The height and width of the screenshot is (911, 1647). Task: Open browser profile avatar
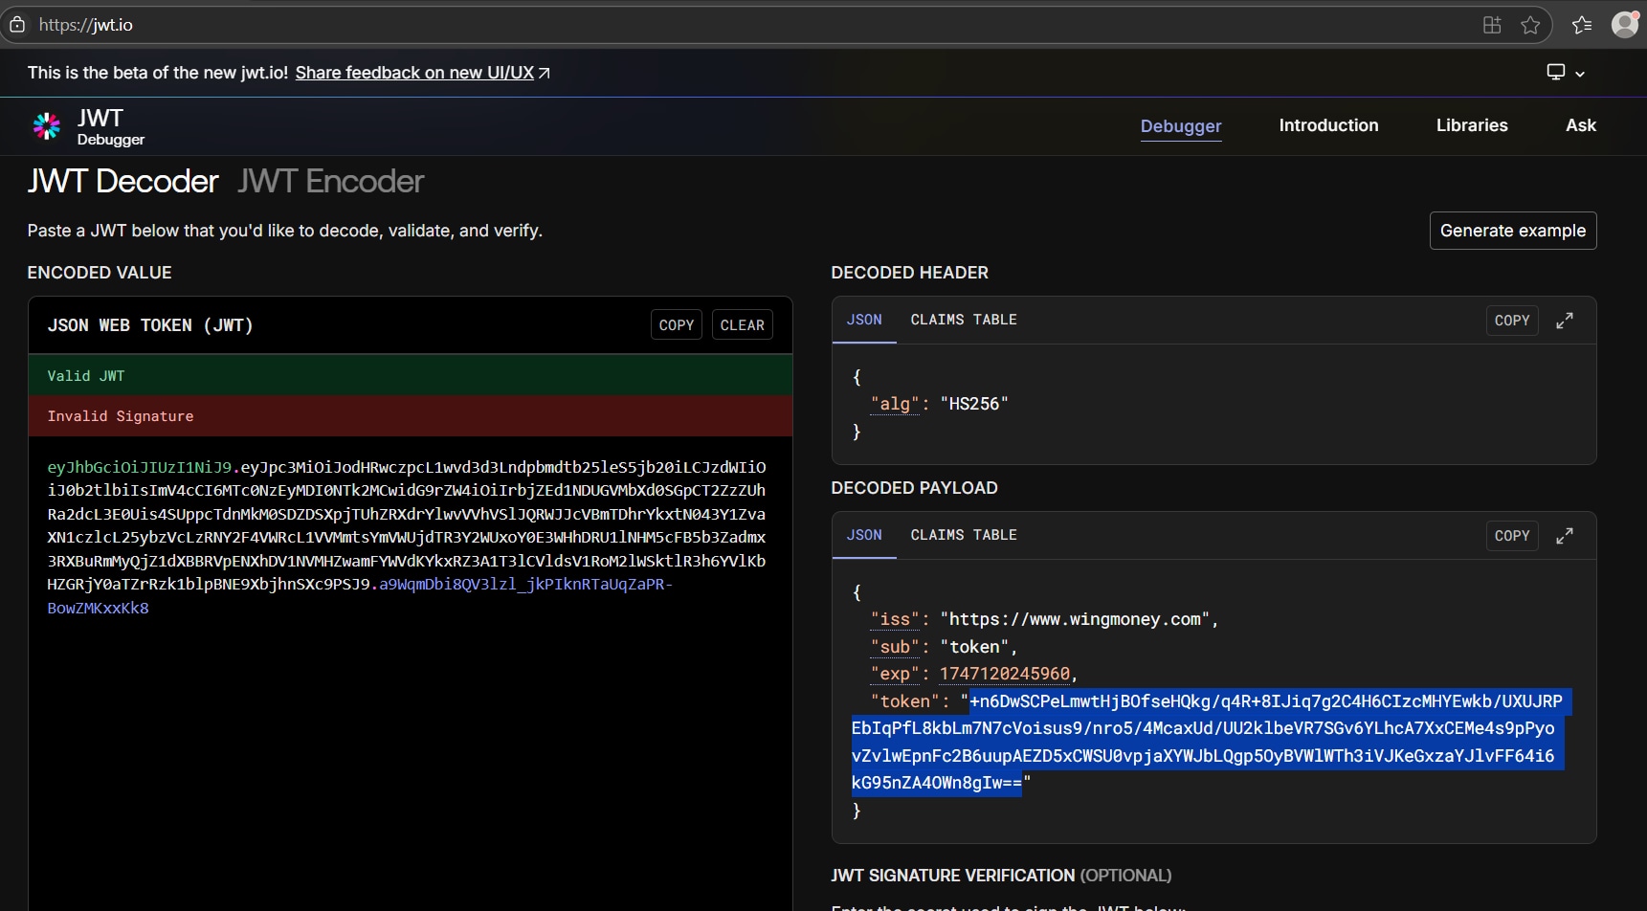pos(1625,25)
